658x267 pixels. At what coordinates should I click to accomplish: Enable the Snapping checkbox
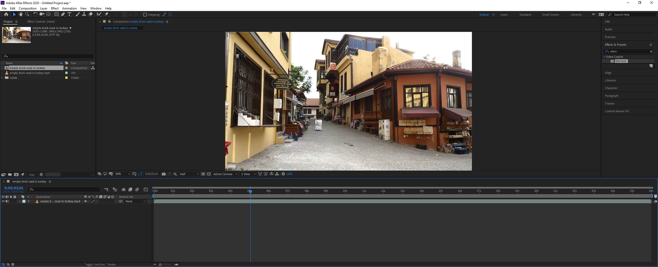click(x=145, y=15)
